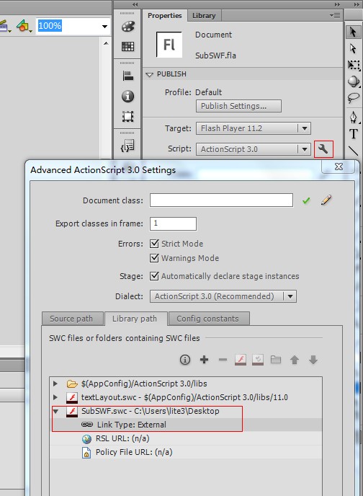The height and width of the screenshot is (496, 363).
Task: Select the 3D Rotation tool
Action: tap(353, 81)
